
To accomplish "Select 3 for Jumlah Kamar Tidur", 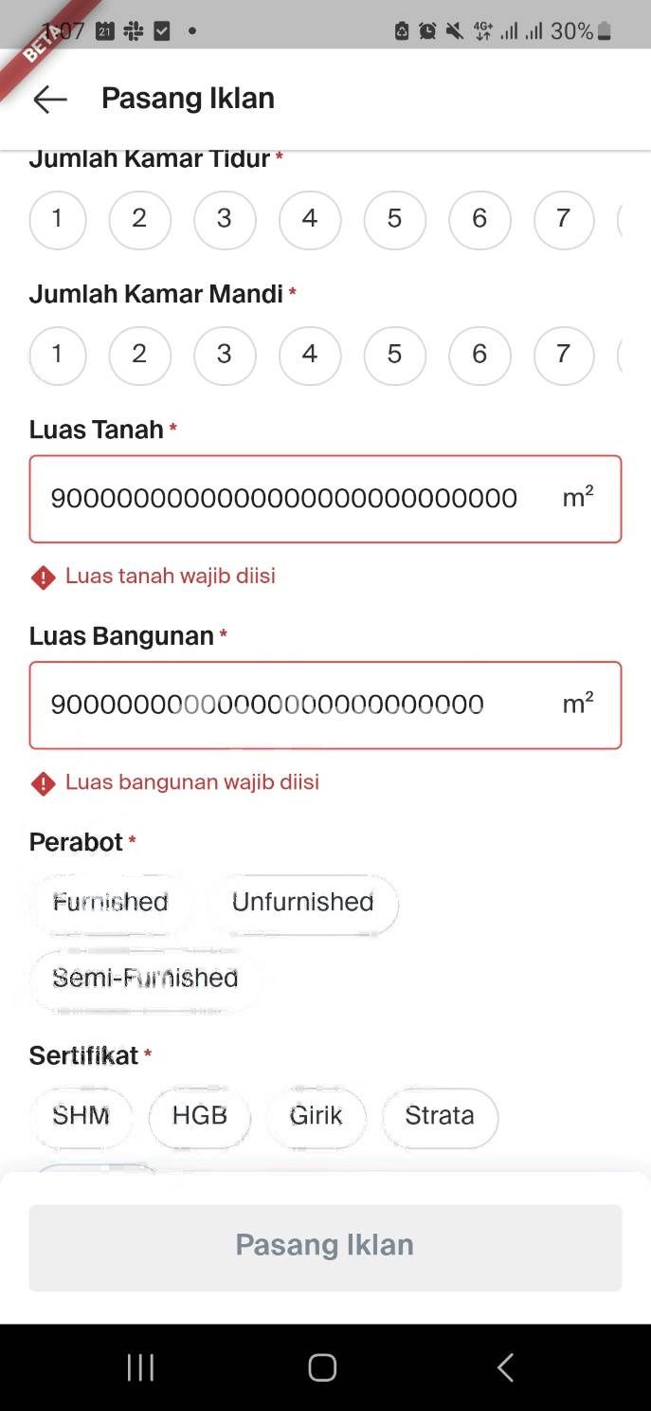I will pos(225,220).
